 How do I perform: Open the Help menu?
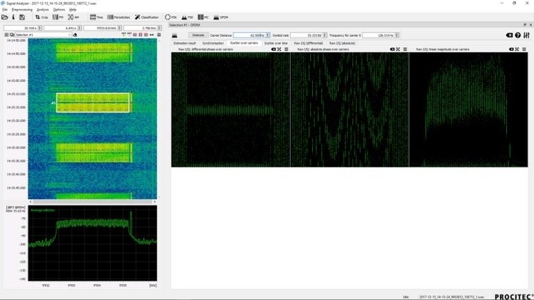point(72,10)
